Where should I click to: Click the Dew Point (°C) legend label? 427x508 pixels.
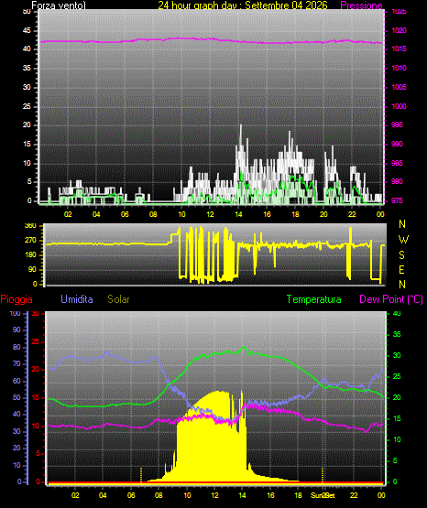coord(391,299)
